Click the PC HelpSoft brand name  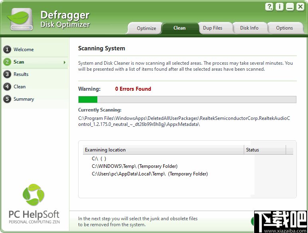coord(34,214)
